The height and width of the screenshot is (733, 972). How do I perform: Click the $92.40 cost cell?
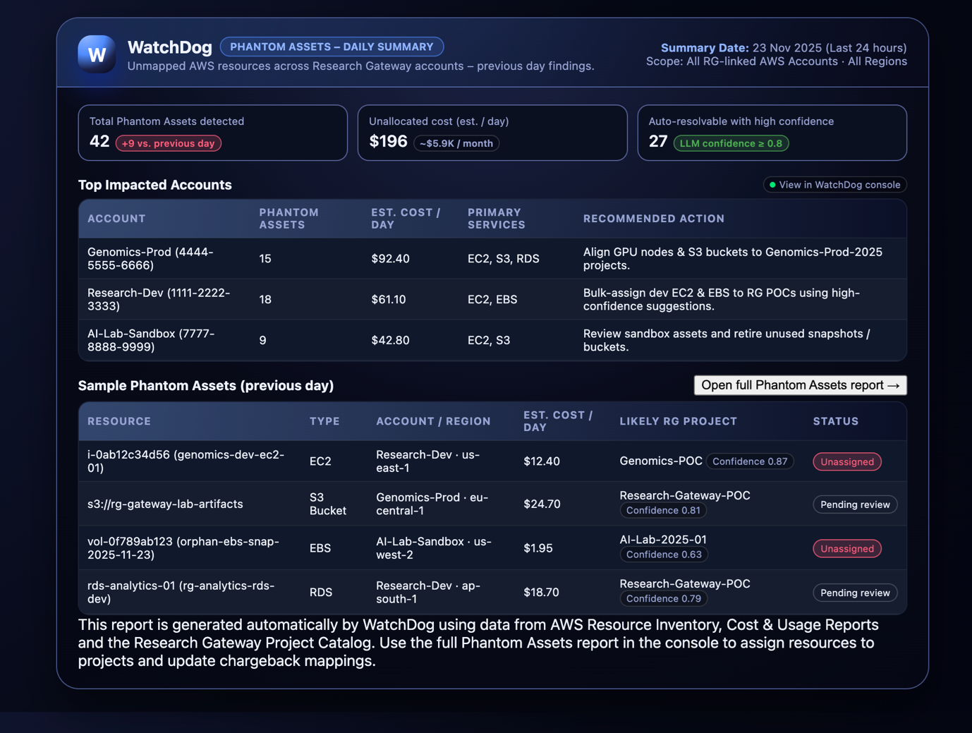tap(390, 259)
